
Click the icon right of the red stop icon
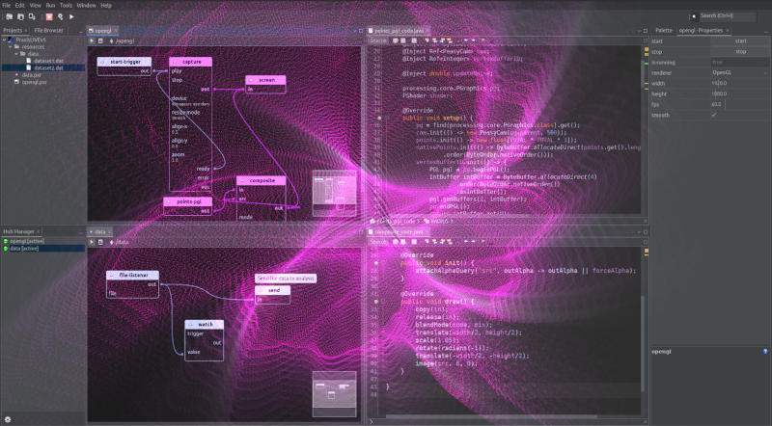coord(61,16)
